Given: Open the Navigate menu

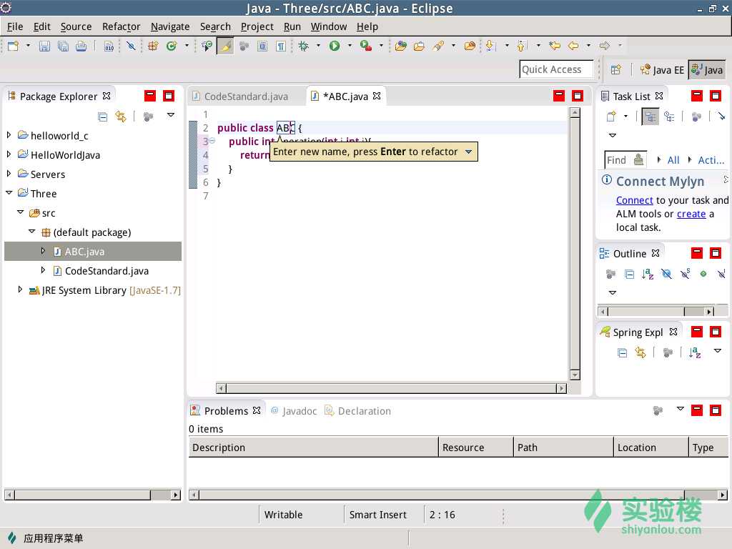Looking at the screenshot, I should [x=170, y=26].
